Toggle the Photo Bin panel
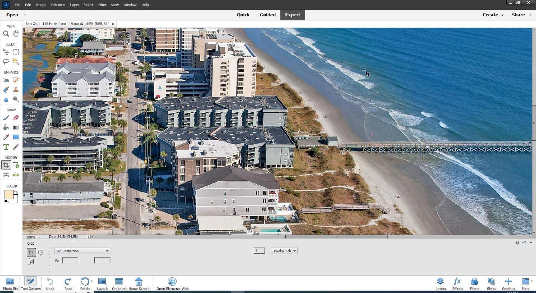This screenshot has height=293, width=536. coord(10,284)
